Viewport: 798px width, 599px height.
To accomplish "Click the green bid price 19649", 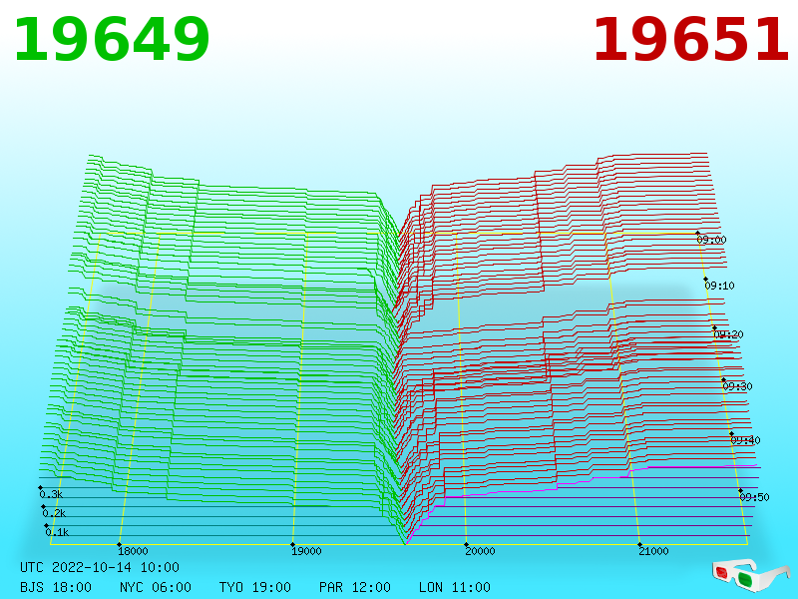I will (x=112, y=40).
